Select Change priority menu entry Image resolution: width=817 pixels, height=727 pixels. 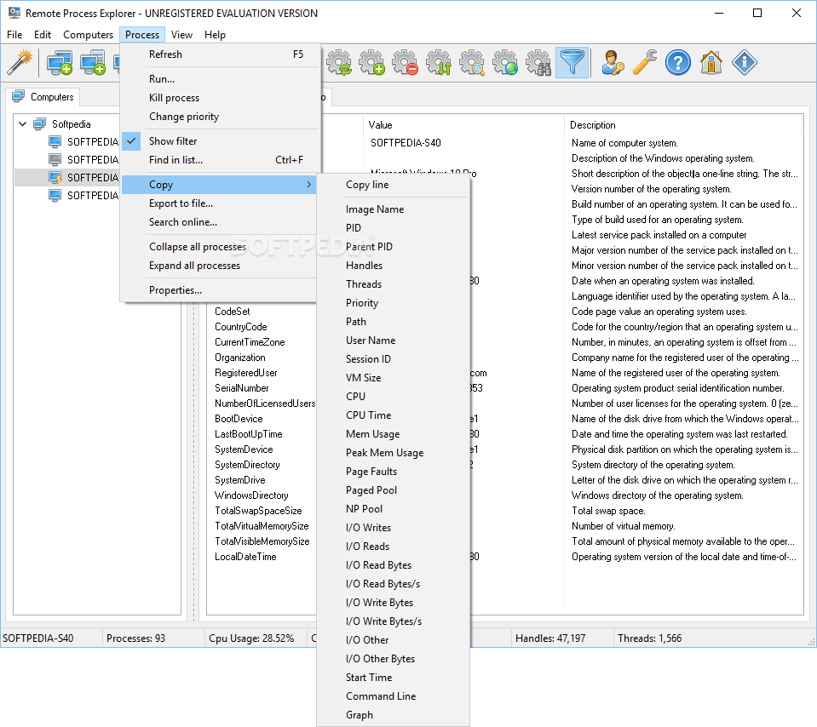[x=220, y=117]
